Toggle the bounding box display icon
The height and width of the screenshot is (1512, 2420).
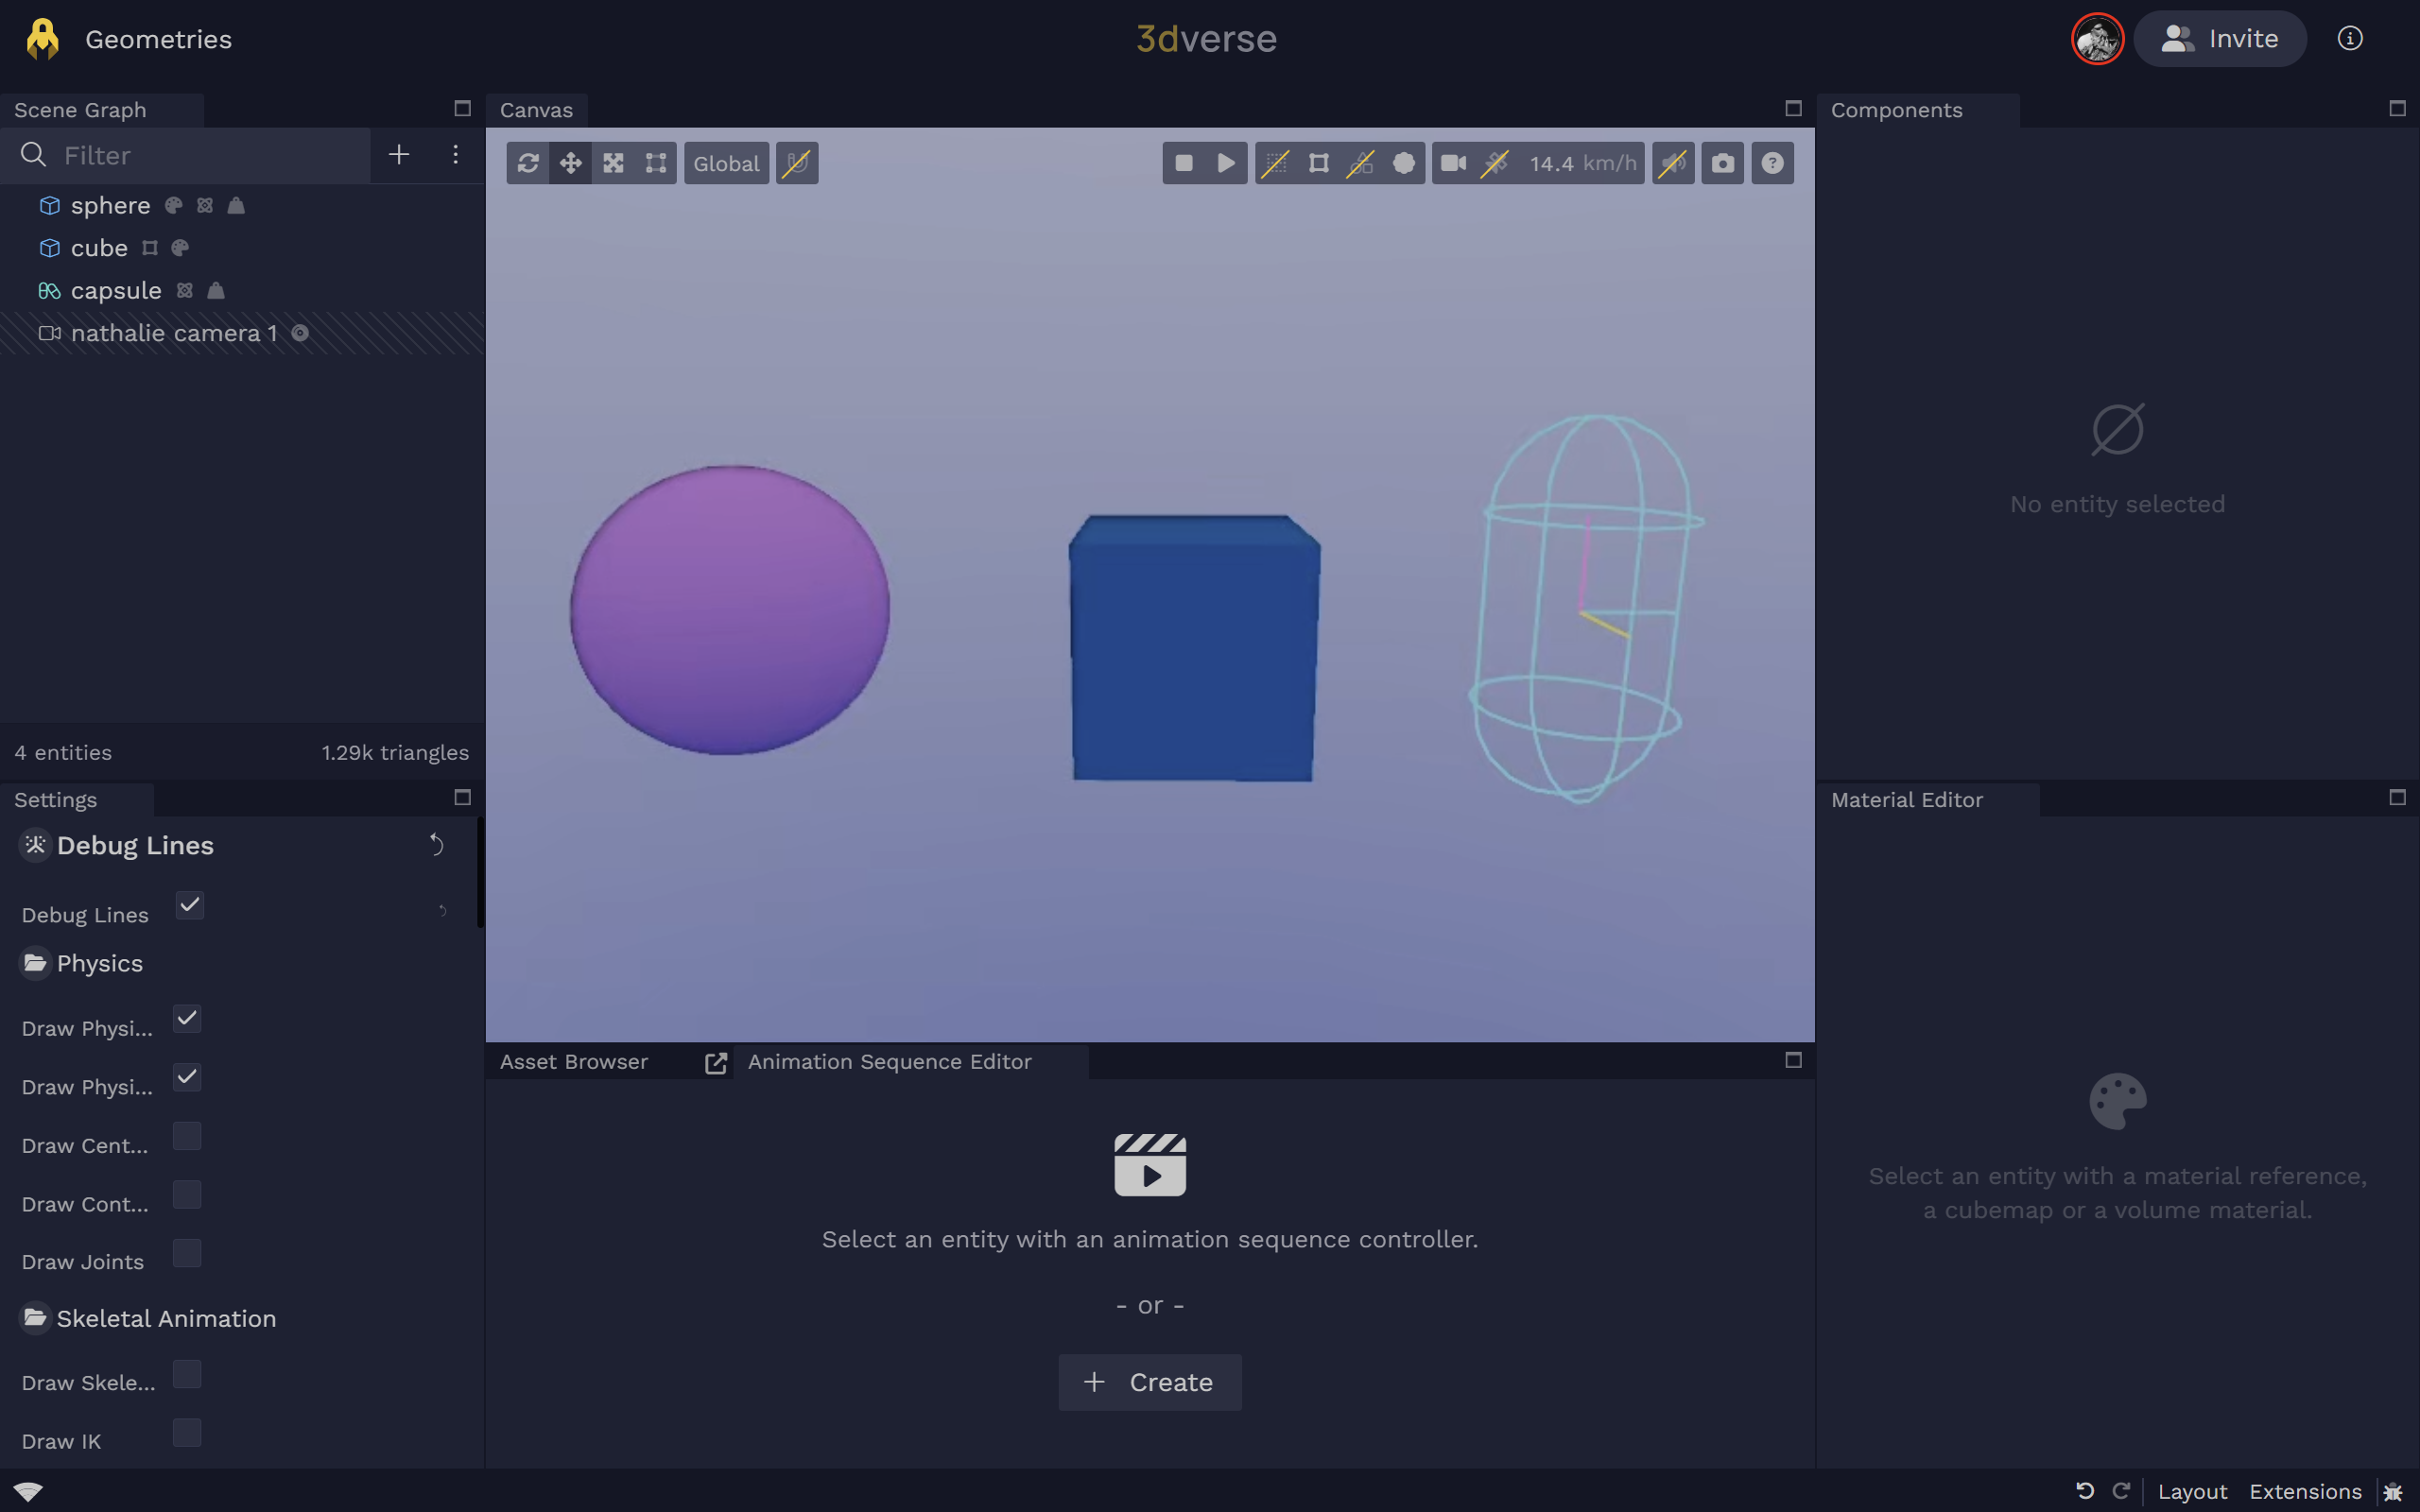[x=1319, y=163]
